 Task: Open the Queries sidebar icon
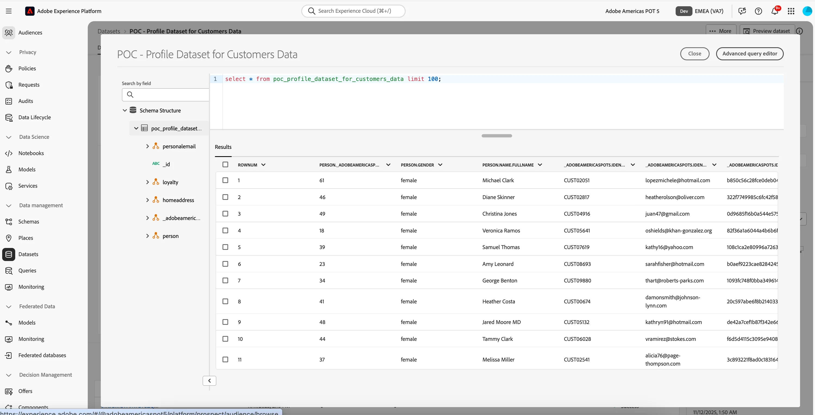coord(9,271)
